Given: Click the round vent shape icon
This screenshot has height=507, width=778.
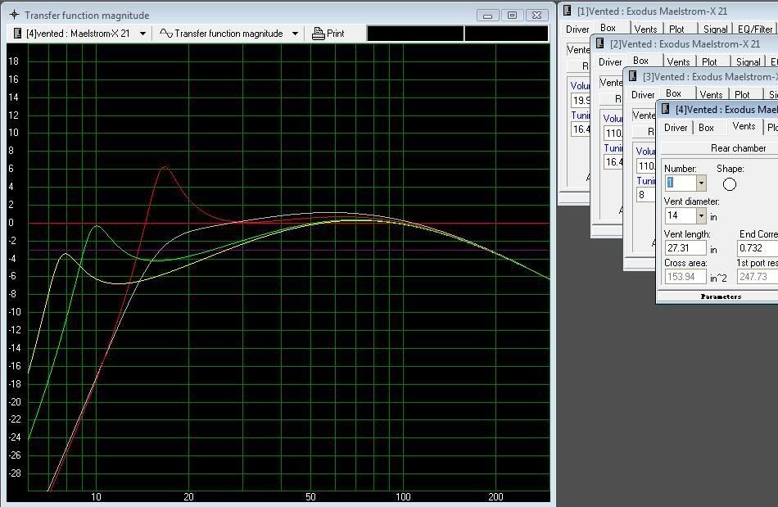Looking at the screenshot, I should [730, 184].
